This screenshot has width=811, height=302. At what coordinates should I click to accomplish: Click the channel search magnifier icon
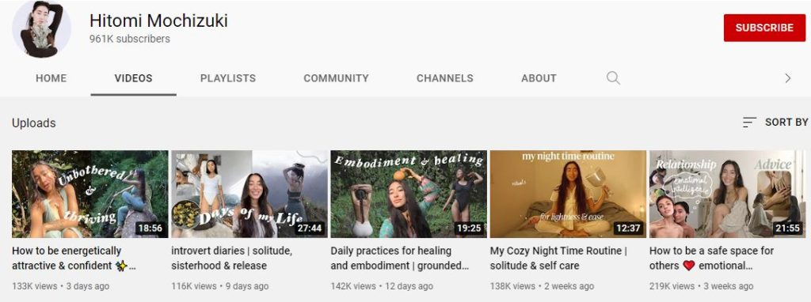click(x=613, y=78)
